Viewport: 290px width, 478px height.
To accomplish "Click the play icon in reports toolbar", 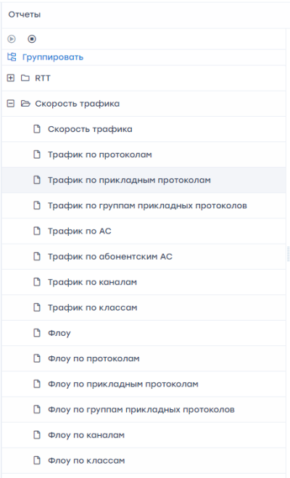I will pyautogui.click(x=12, y=39).
